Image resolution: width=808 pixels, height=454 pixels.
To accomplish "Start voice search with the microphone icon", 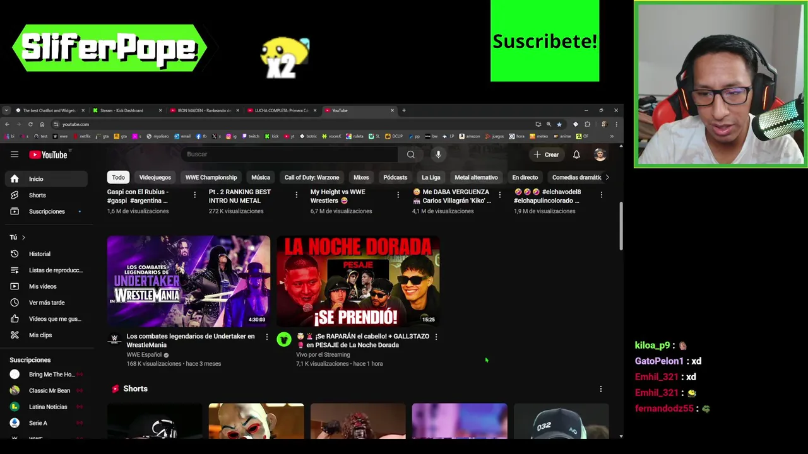I will pyautogui.click(x=438, y=154).
